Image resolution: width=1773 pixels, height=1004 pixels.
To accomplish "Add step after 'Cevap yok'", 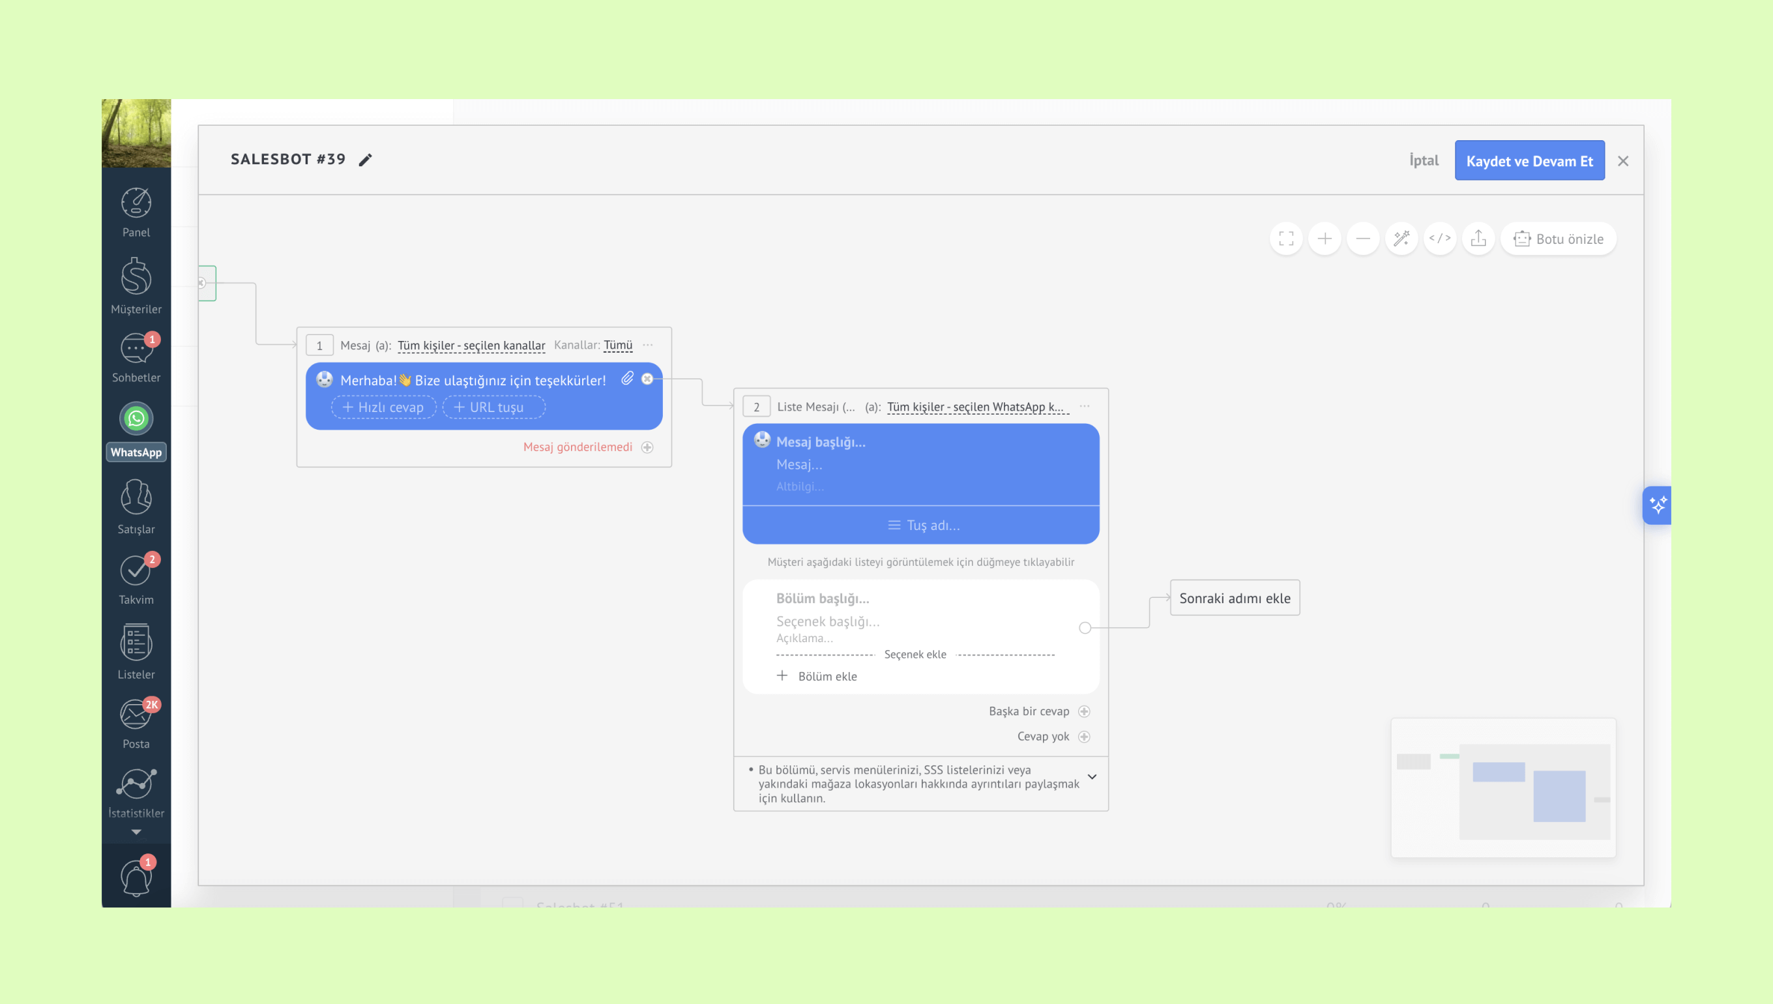I will 1083,737.
